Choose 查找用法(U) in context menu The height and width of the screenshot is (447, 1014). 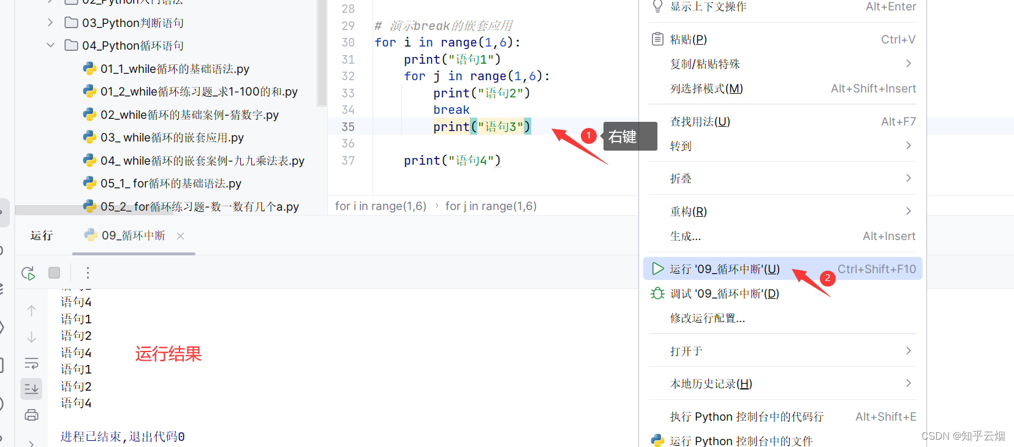point(782,121)
